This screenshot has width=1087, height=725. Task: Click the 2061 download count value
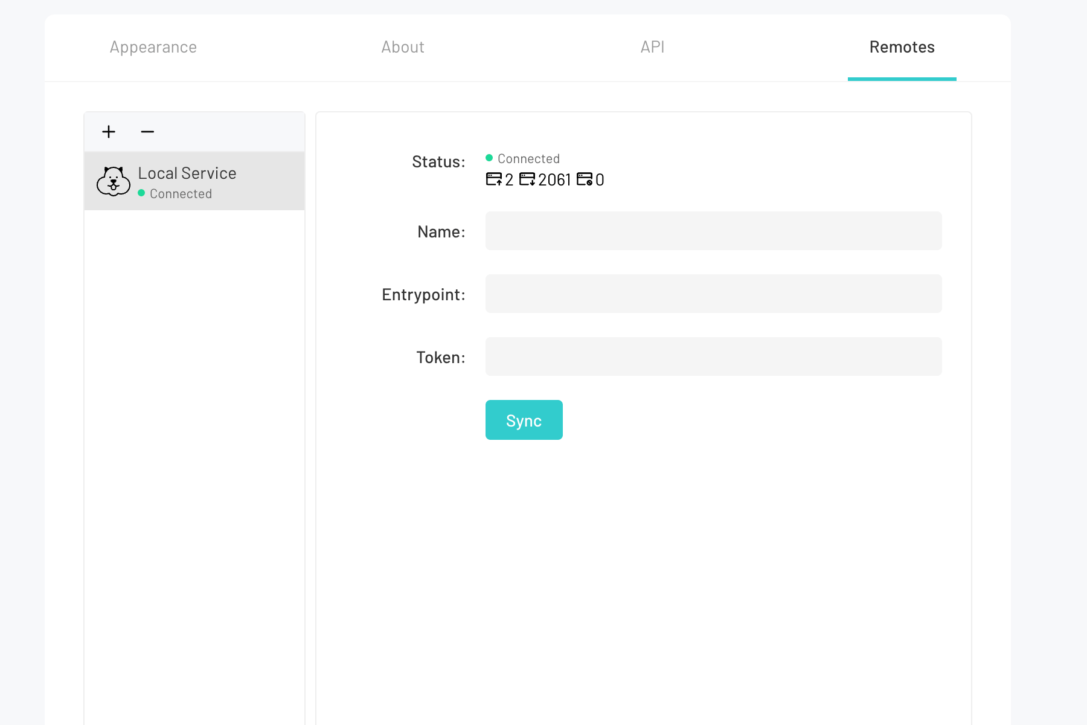click(x=554, y=180)
